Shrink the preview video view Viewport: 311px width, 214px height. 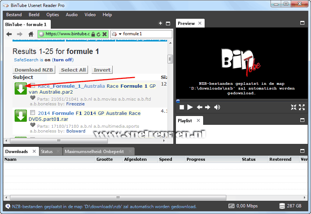(294, 107)
